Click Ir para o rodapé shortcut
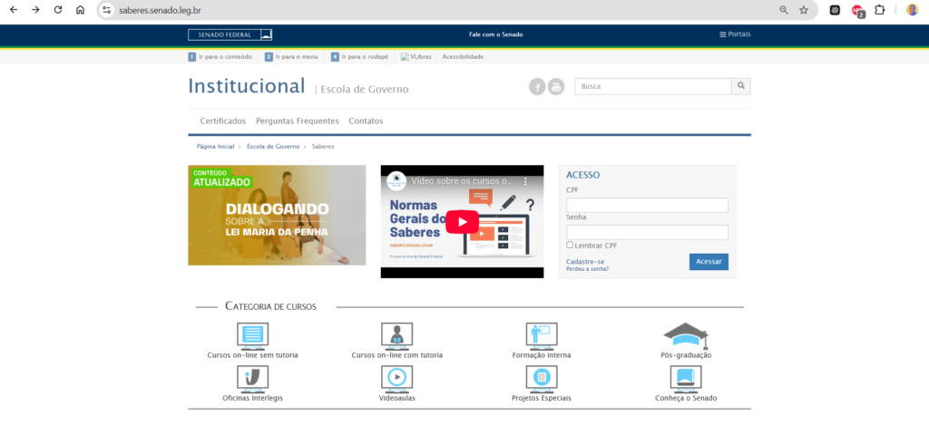 point(359,57)
